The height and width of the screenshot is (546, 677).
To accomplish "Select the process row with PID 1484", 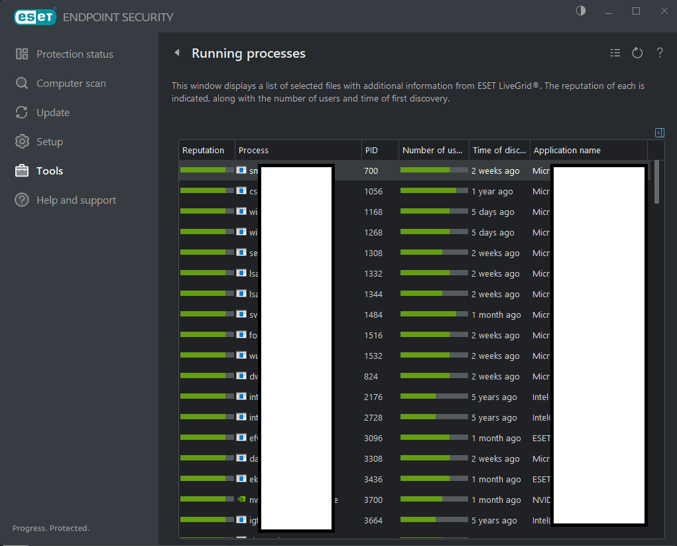I will pyautogui.click(x=413, y=314).
